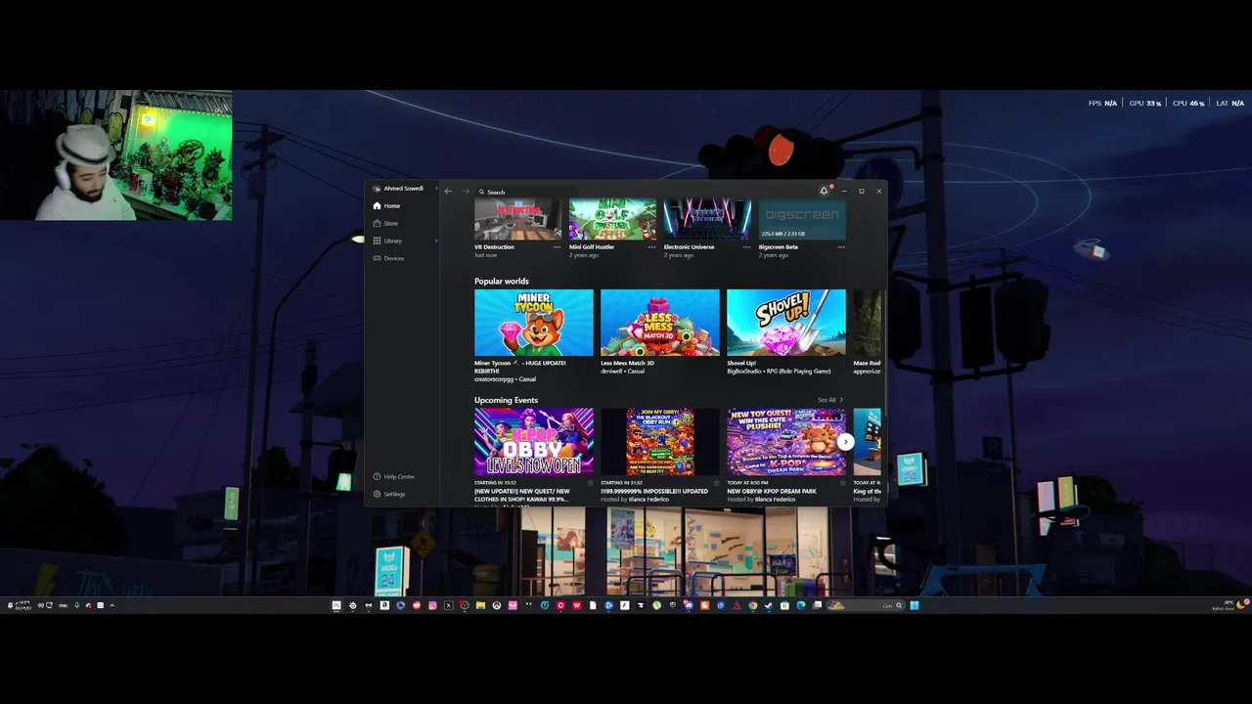Click the Home house icon
The width and height of the screenshot is (1252, 704).
[377, 206]
